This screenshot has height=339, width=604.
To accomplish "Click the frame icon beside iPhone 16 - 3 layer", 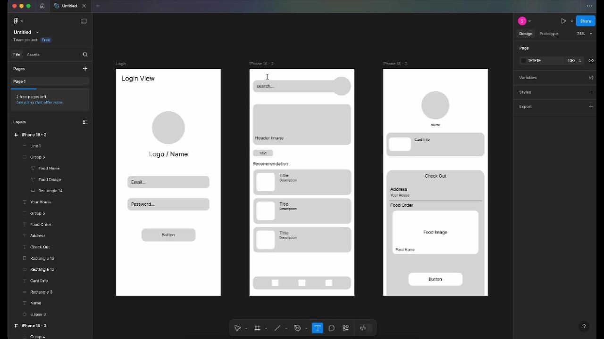I will pyautogui.click(x=16, y=135).
